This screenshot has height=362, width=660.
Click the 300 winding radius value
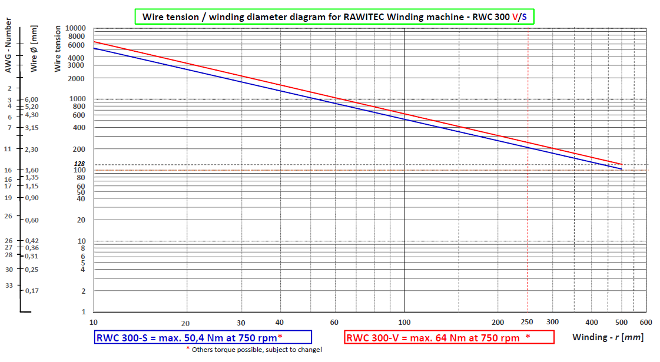(x=553, y=322)
